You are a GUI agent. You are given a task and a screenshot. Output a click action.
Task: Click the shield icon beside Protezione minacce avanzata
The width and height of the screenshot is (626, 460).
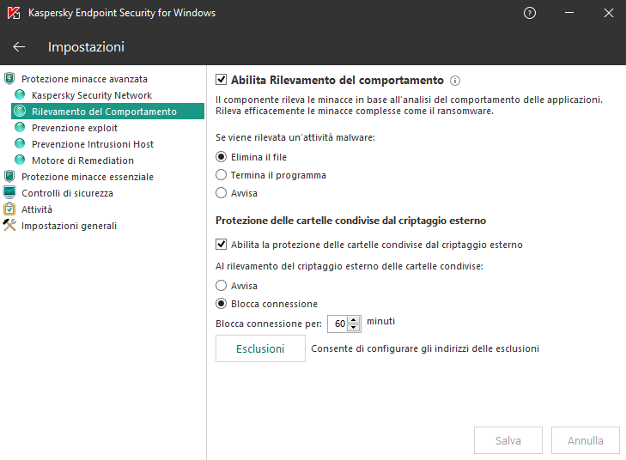coord(9,79)
